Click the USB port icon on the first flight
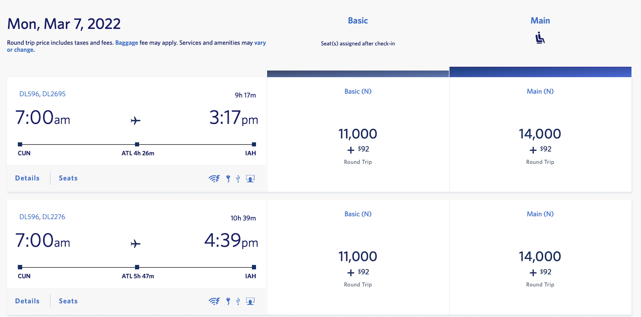The image size is (641, 317). coord(238,179)
